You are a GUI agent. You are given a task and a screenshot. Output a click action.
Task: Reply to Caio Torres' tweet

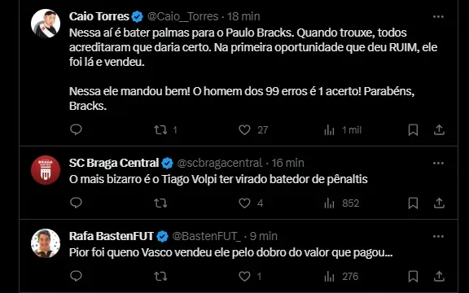pyautogui.click(x=76, y=129)
